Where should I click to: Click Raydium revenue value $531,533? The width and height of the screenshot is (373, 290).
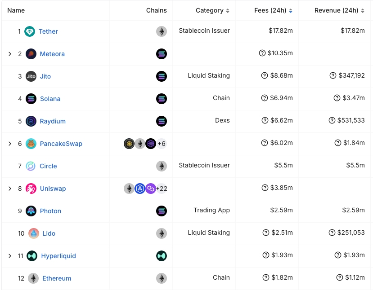351,120
